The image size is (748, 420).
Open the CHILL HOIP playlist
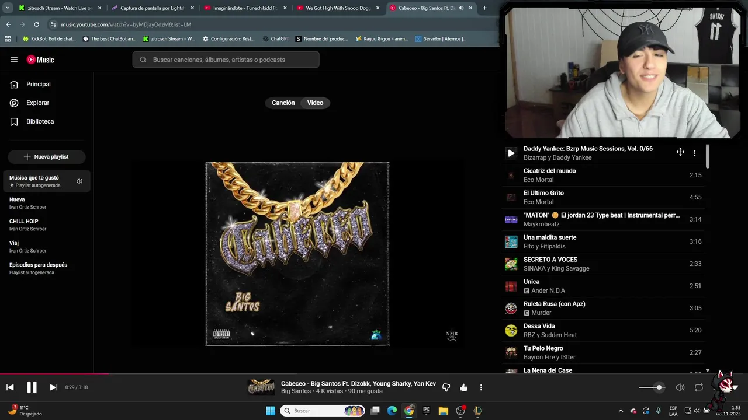[47, 225]
